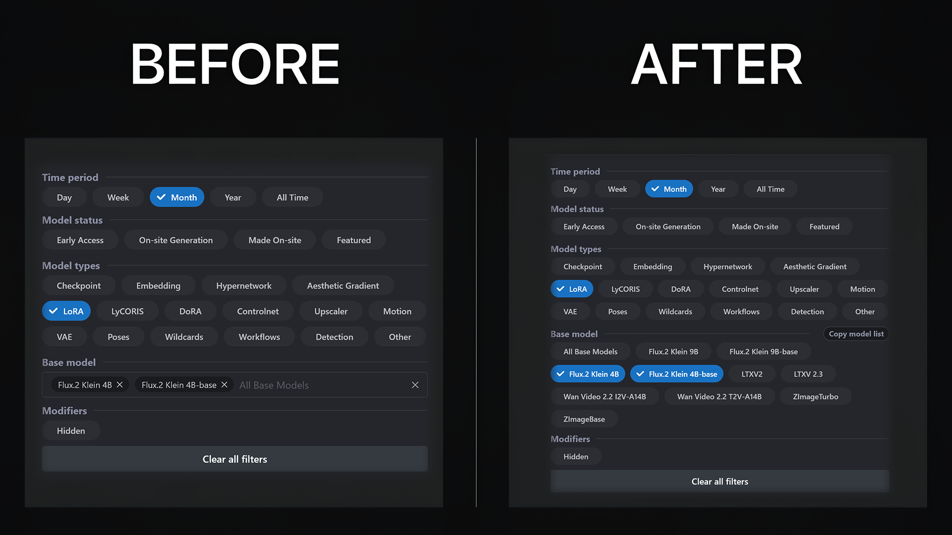This screenshot has width=952, height=535.
Task: Select Wan Video 2.2 T2V-A14B chip
Action: [719, 396]
